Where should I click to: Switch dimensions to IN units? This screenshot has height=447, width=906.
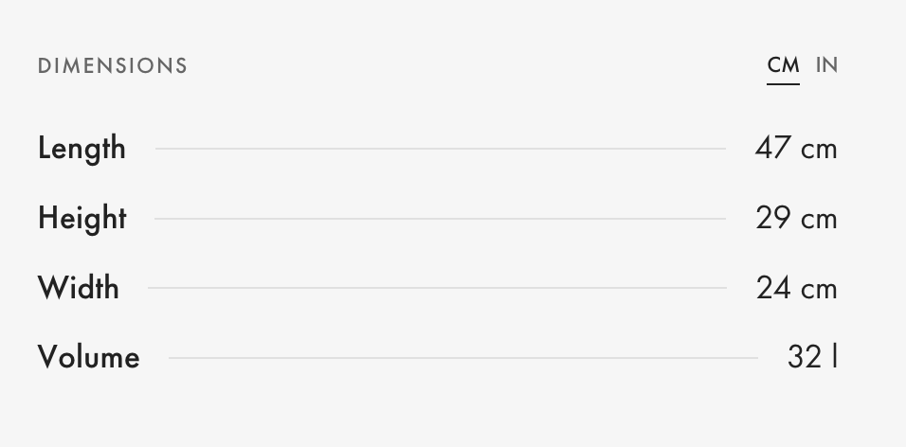point(826,65)
